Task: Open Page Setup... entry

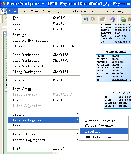Action: [43, 89]
